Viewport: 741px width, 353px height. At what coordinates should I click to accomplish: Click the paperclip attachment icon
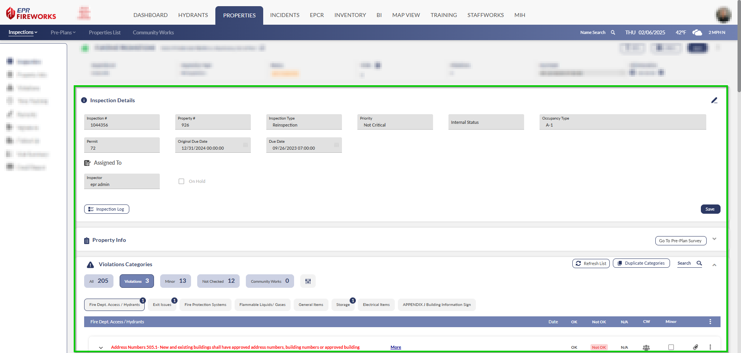[x=695, y=347]
